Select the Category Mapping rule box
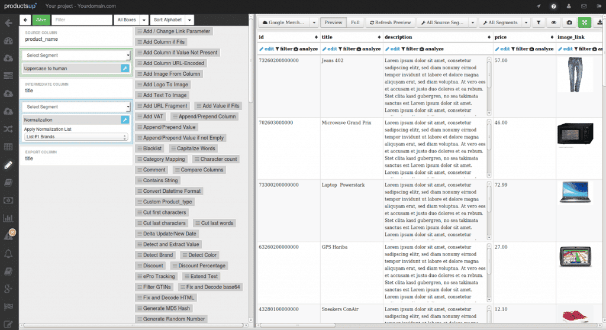The image size is (606, 330). pyautogui.click(x=162, y=159)
